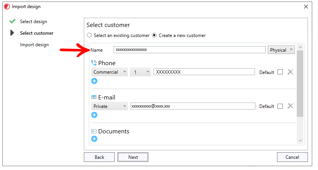Remove the e-mail entry with X icon
The height and width of the screenshot is (170, 318).
point(291,106)
